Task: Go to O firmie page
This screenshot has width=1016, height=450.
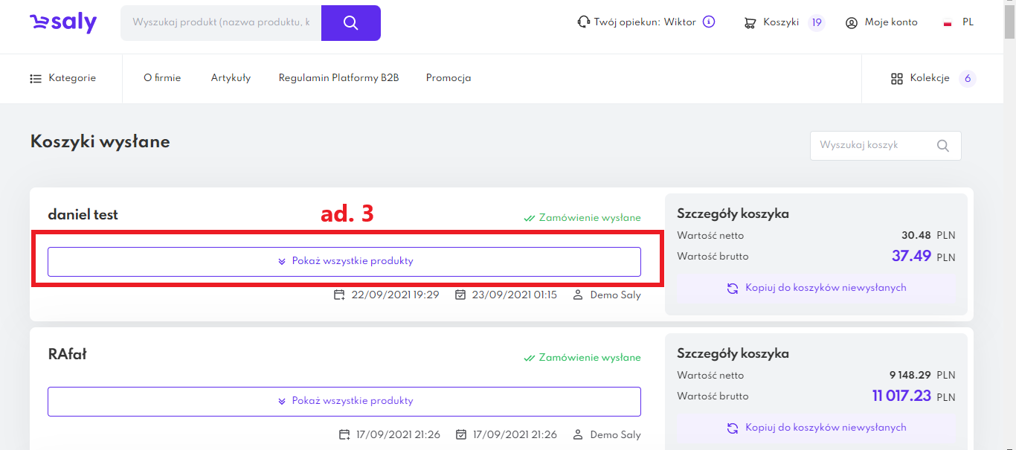Action: [162, 78]
